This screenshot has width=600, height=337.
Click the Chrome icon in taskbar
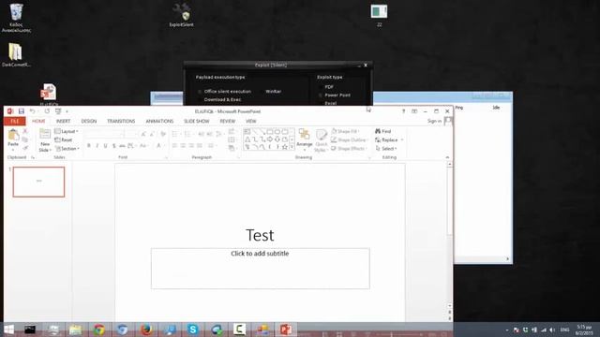point(99,329)
